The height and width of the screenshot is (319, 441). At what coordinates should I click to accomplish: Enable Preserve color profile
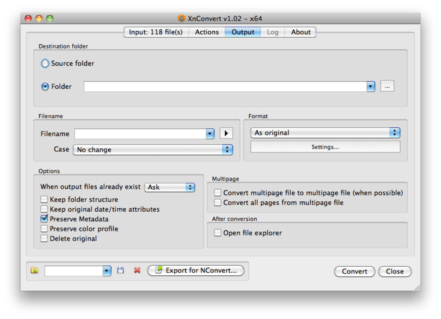[x=44, y=229]
